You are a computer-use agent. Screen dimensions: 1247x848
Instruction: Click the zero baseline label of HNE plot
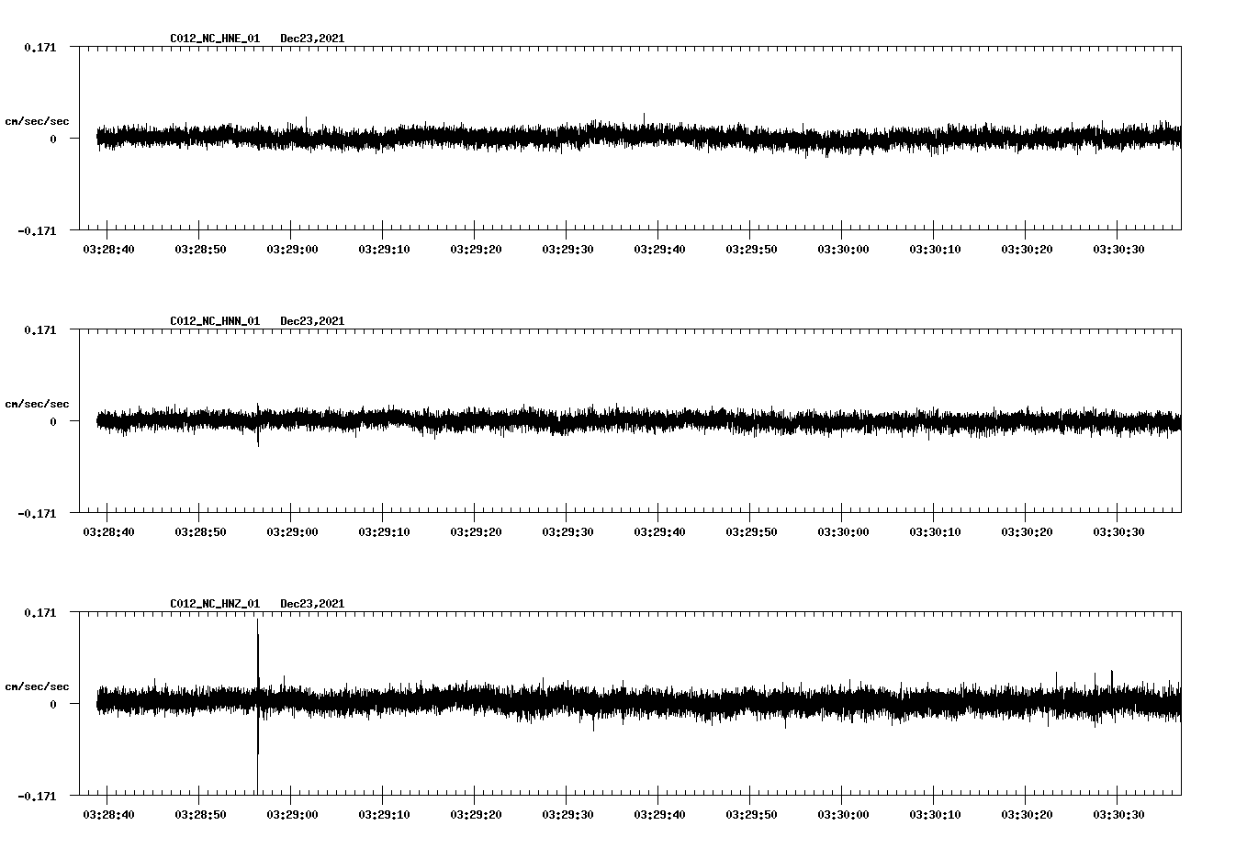coord(53,139)
